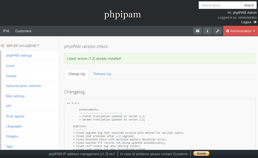Image resolution: width=258 pixels, height=158 pixels.
Task: Click the 'Logged in as Administrator' text
Action: [237, 17]
